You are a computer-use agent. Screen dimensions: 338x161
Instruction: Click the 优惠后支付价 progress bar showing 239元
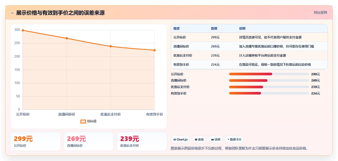point(269,87)
